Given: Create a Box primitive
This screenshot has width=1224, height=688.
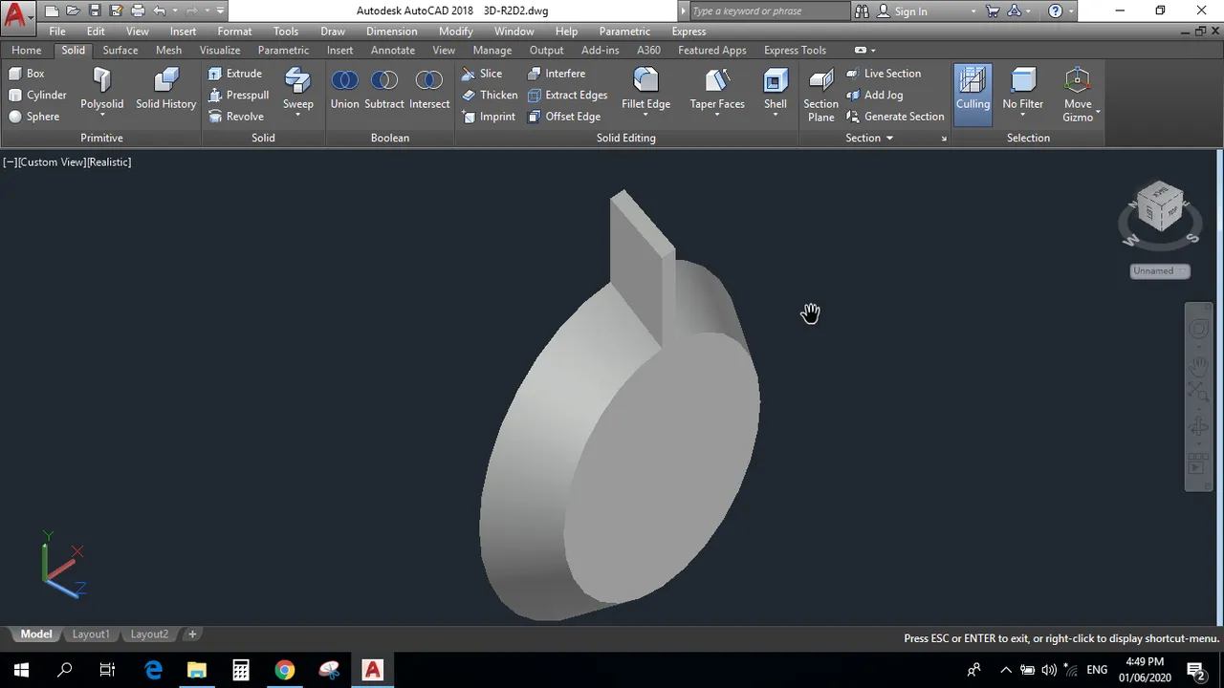Looking at the screenshot, I should (27, 74).
